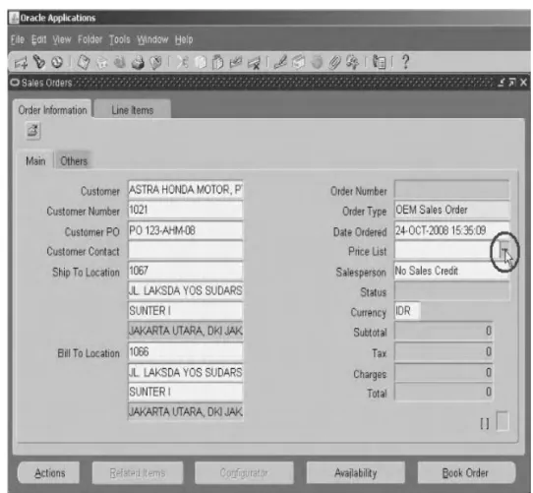Click the Delete Record icon with the X

(254, 63)
